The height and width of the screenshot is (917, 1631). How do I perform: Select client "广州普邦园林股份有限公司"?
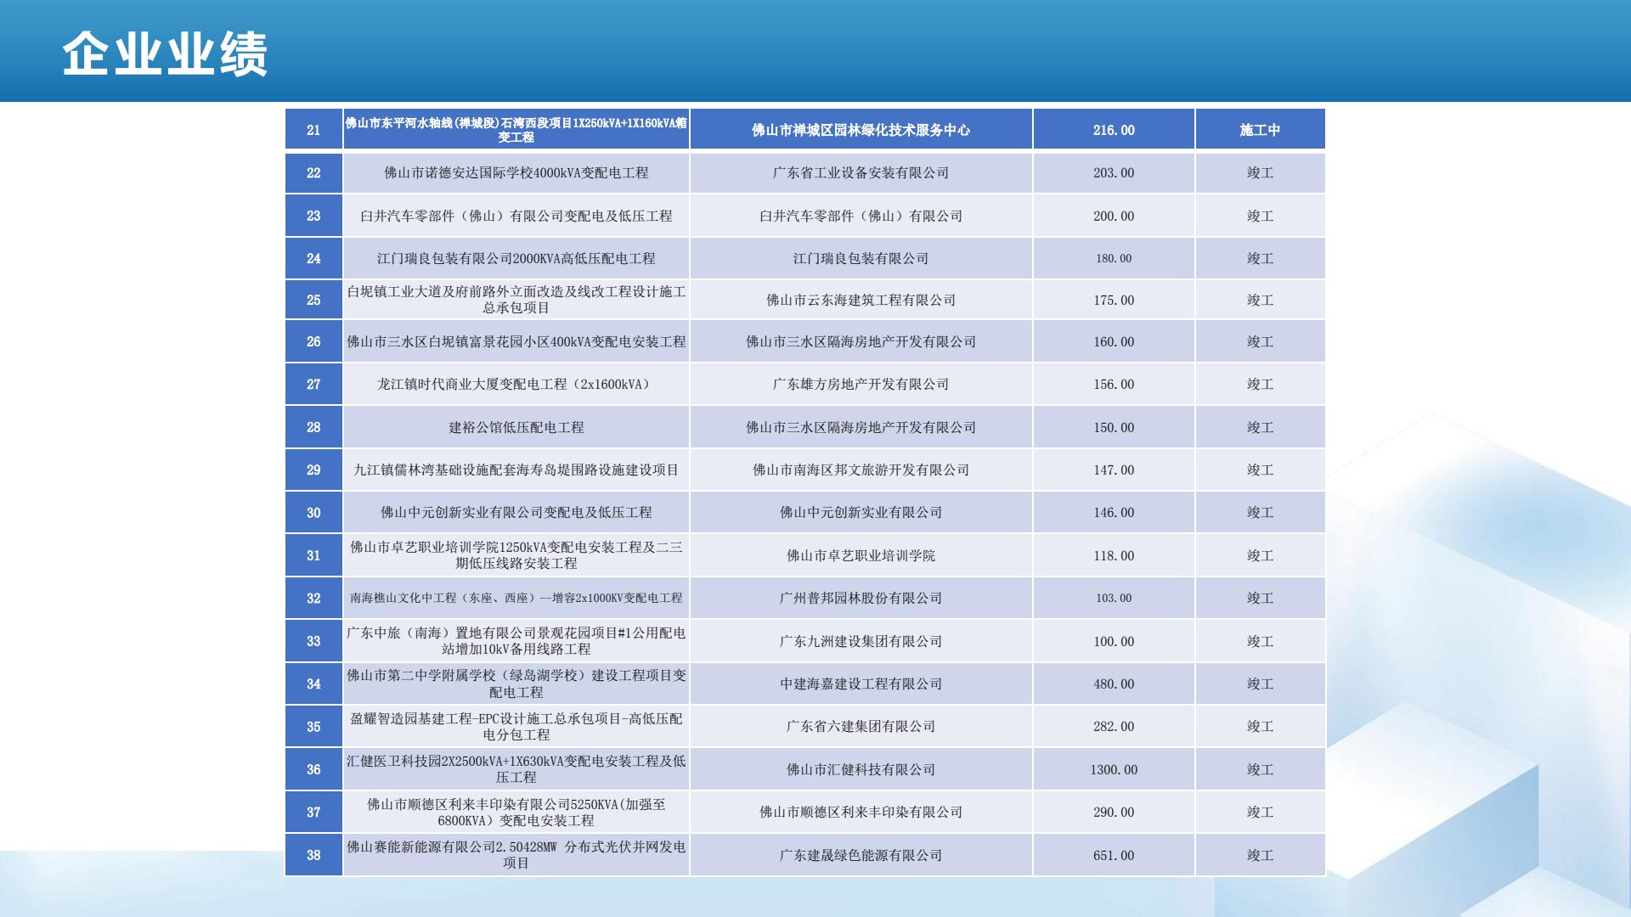tap(861, 599)
